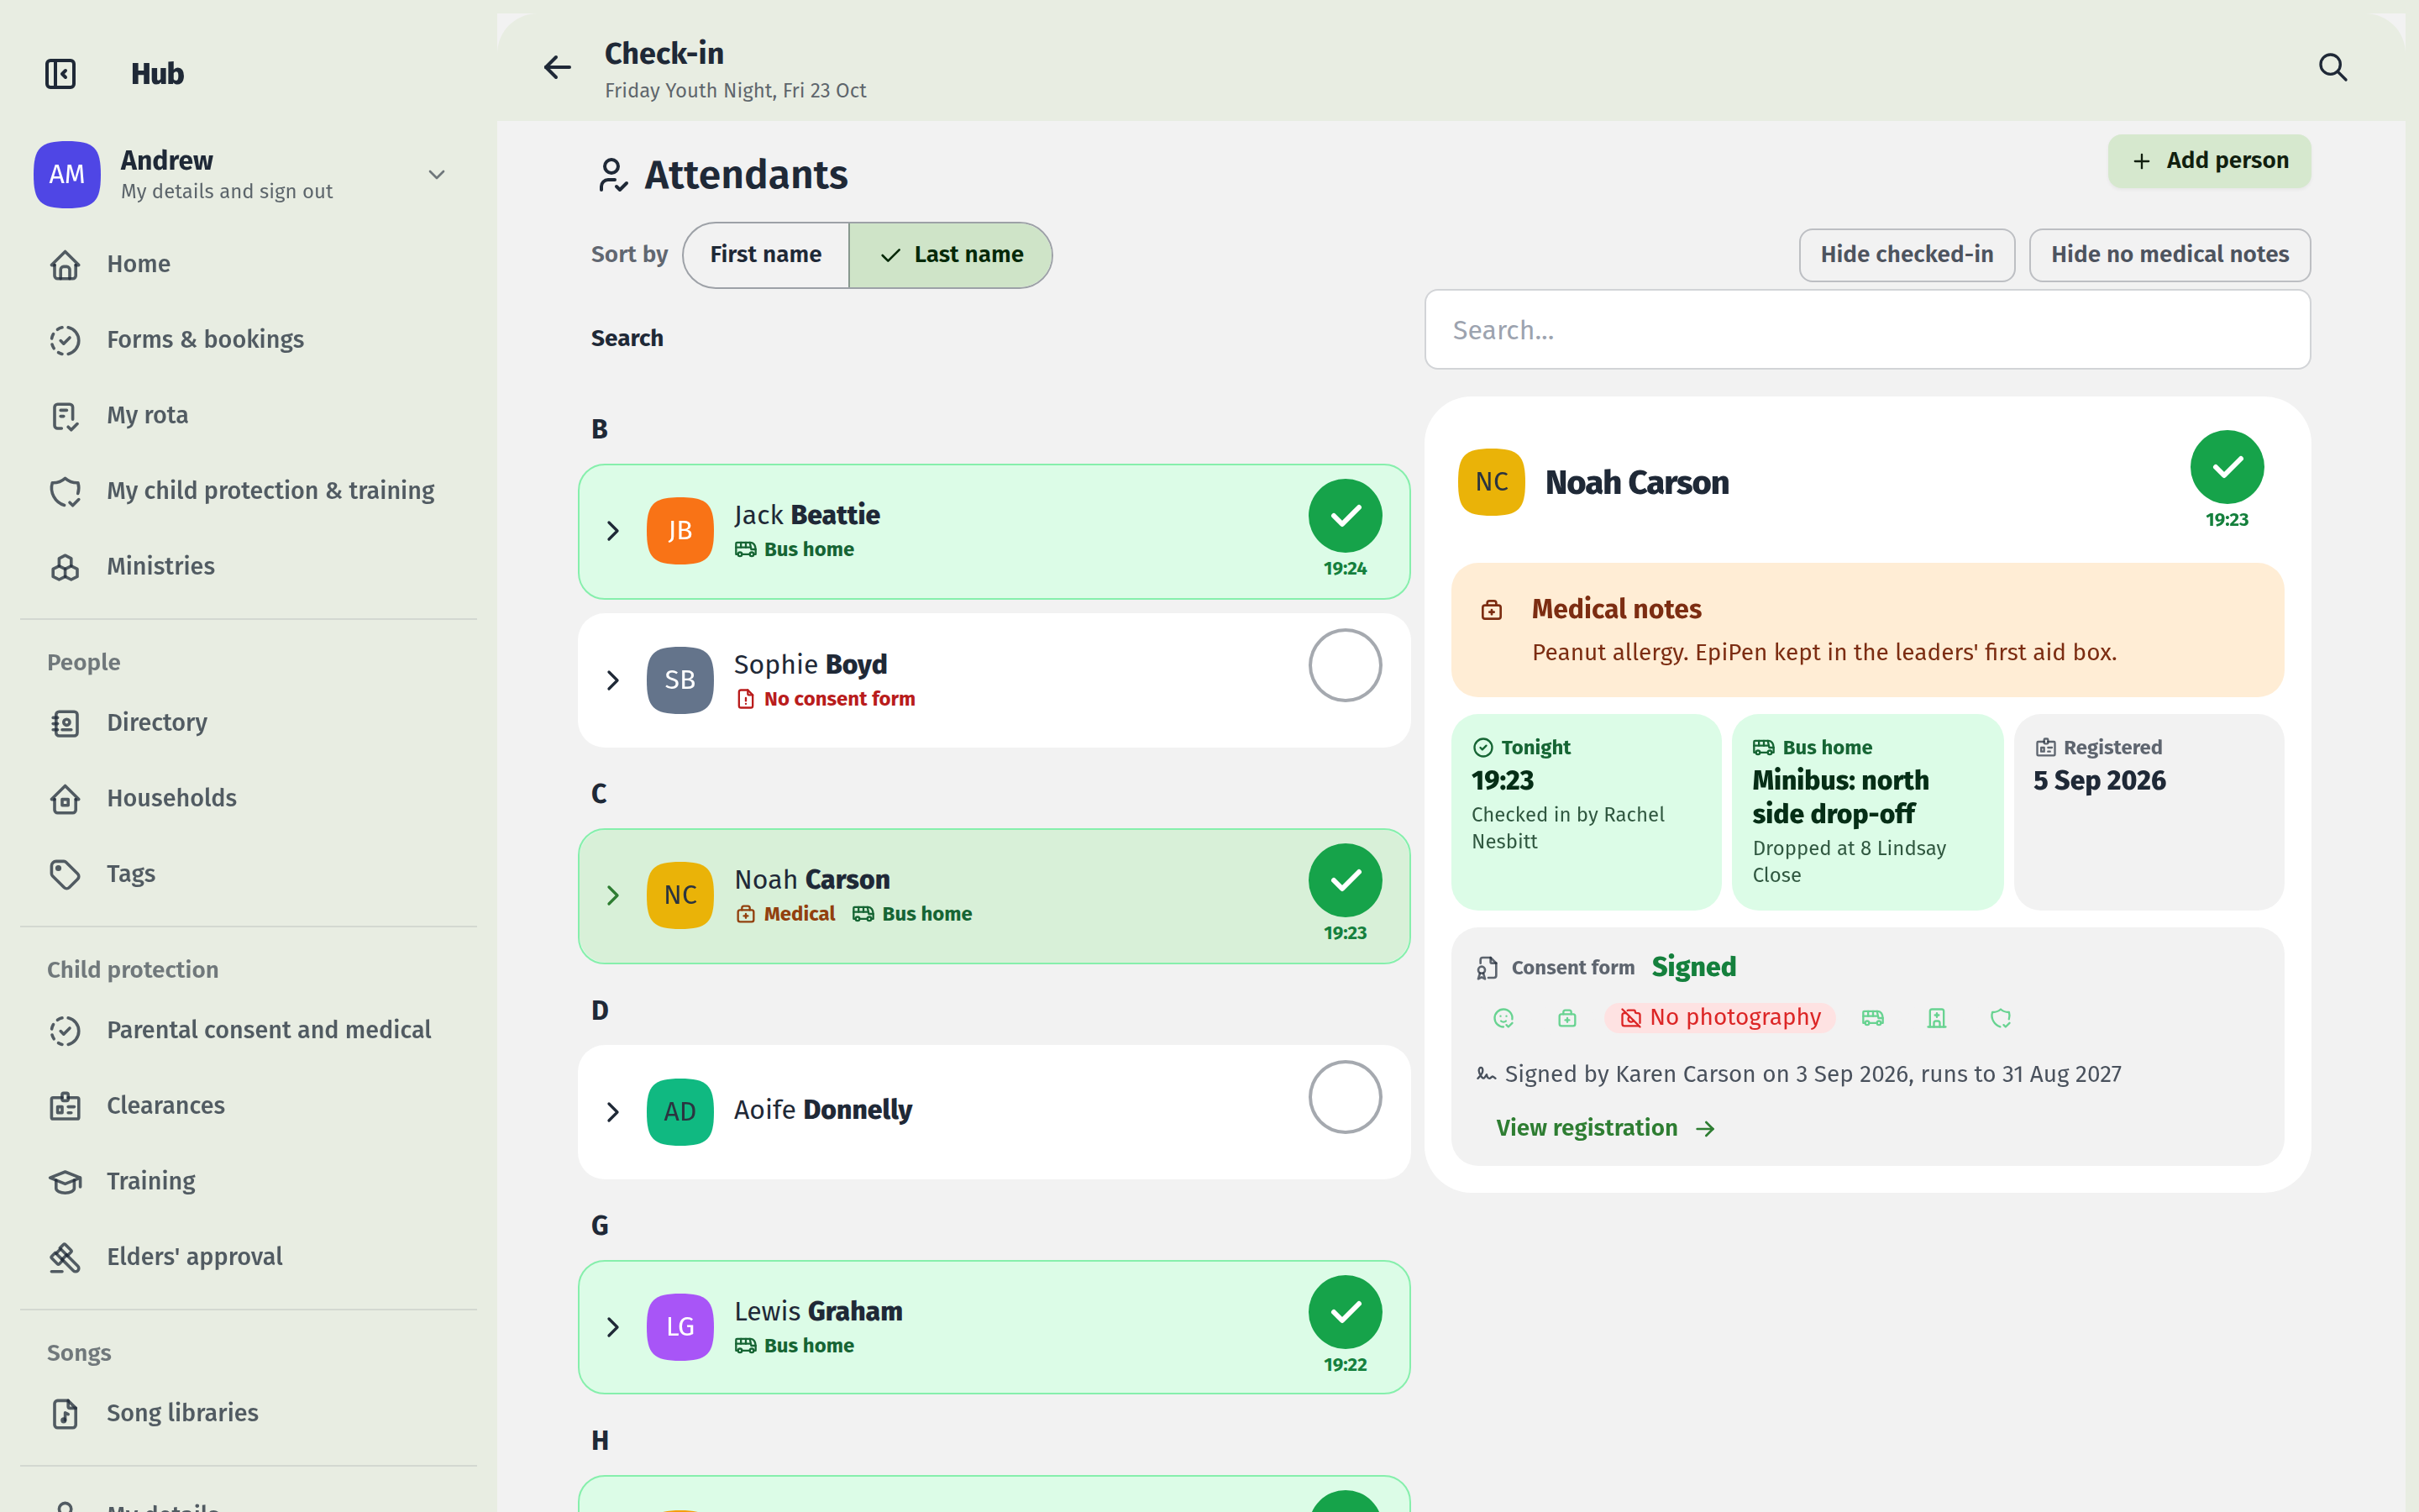Viewport: 2419px width, 1512px height.
Task: Click Hide checked-in filter
Action: tap(1906, 255)
